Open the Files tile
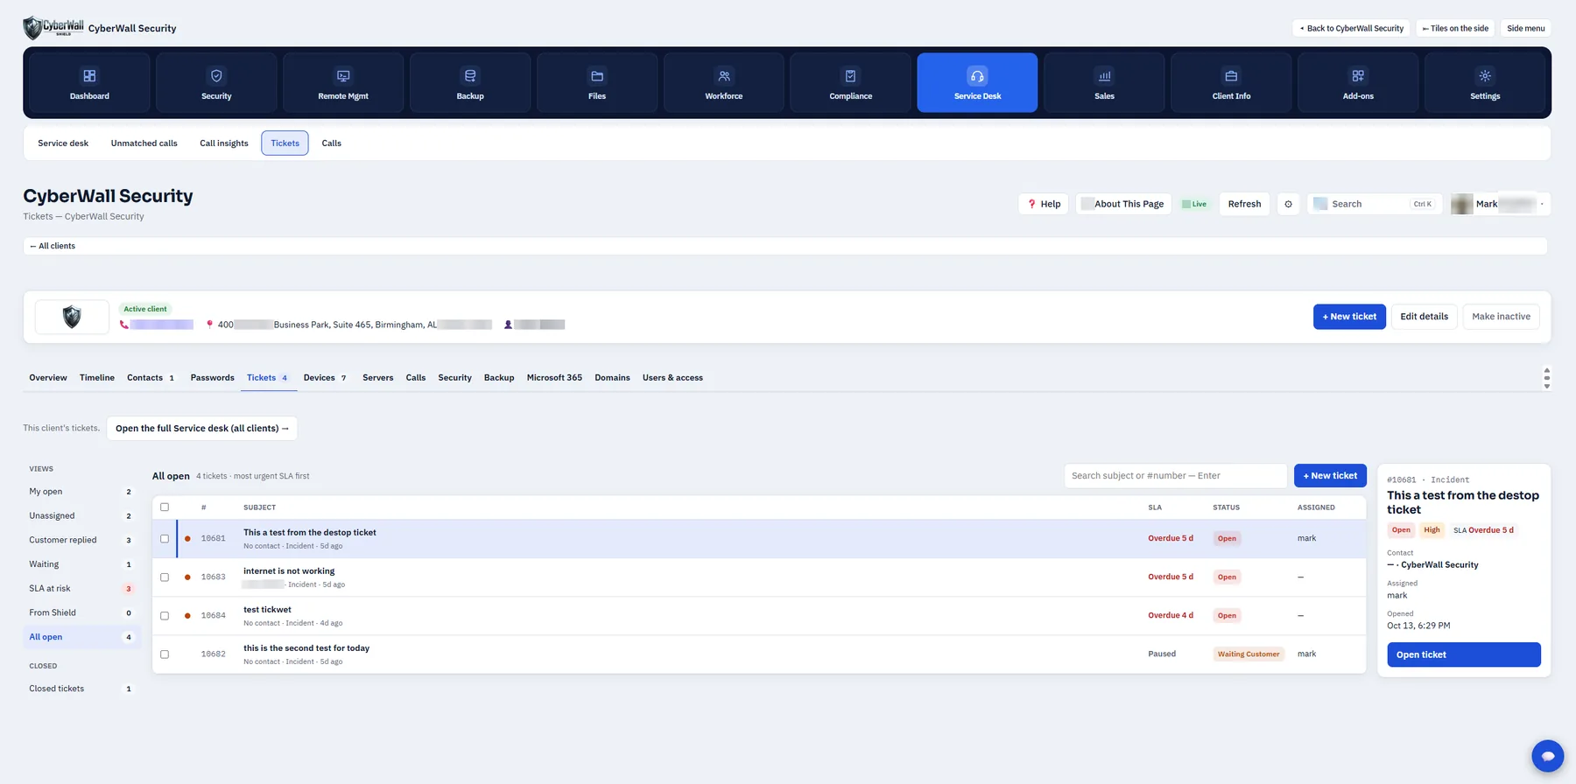Screen dimensions: 1576x784 597,82
